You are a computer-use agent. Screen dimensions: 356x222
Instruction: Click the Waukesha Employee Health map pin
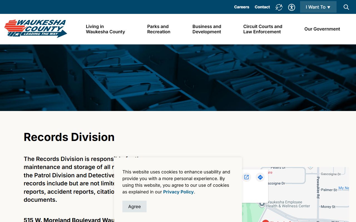(262, 204)
